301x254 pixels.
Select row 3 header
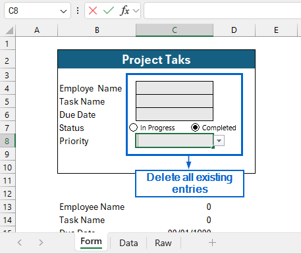pos(7,75)
